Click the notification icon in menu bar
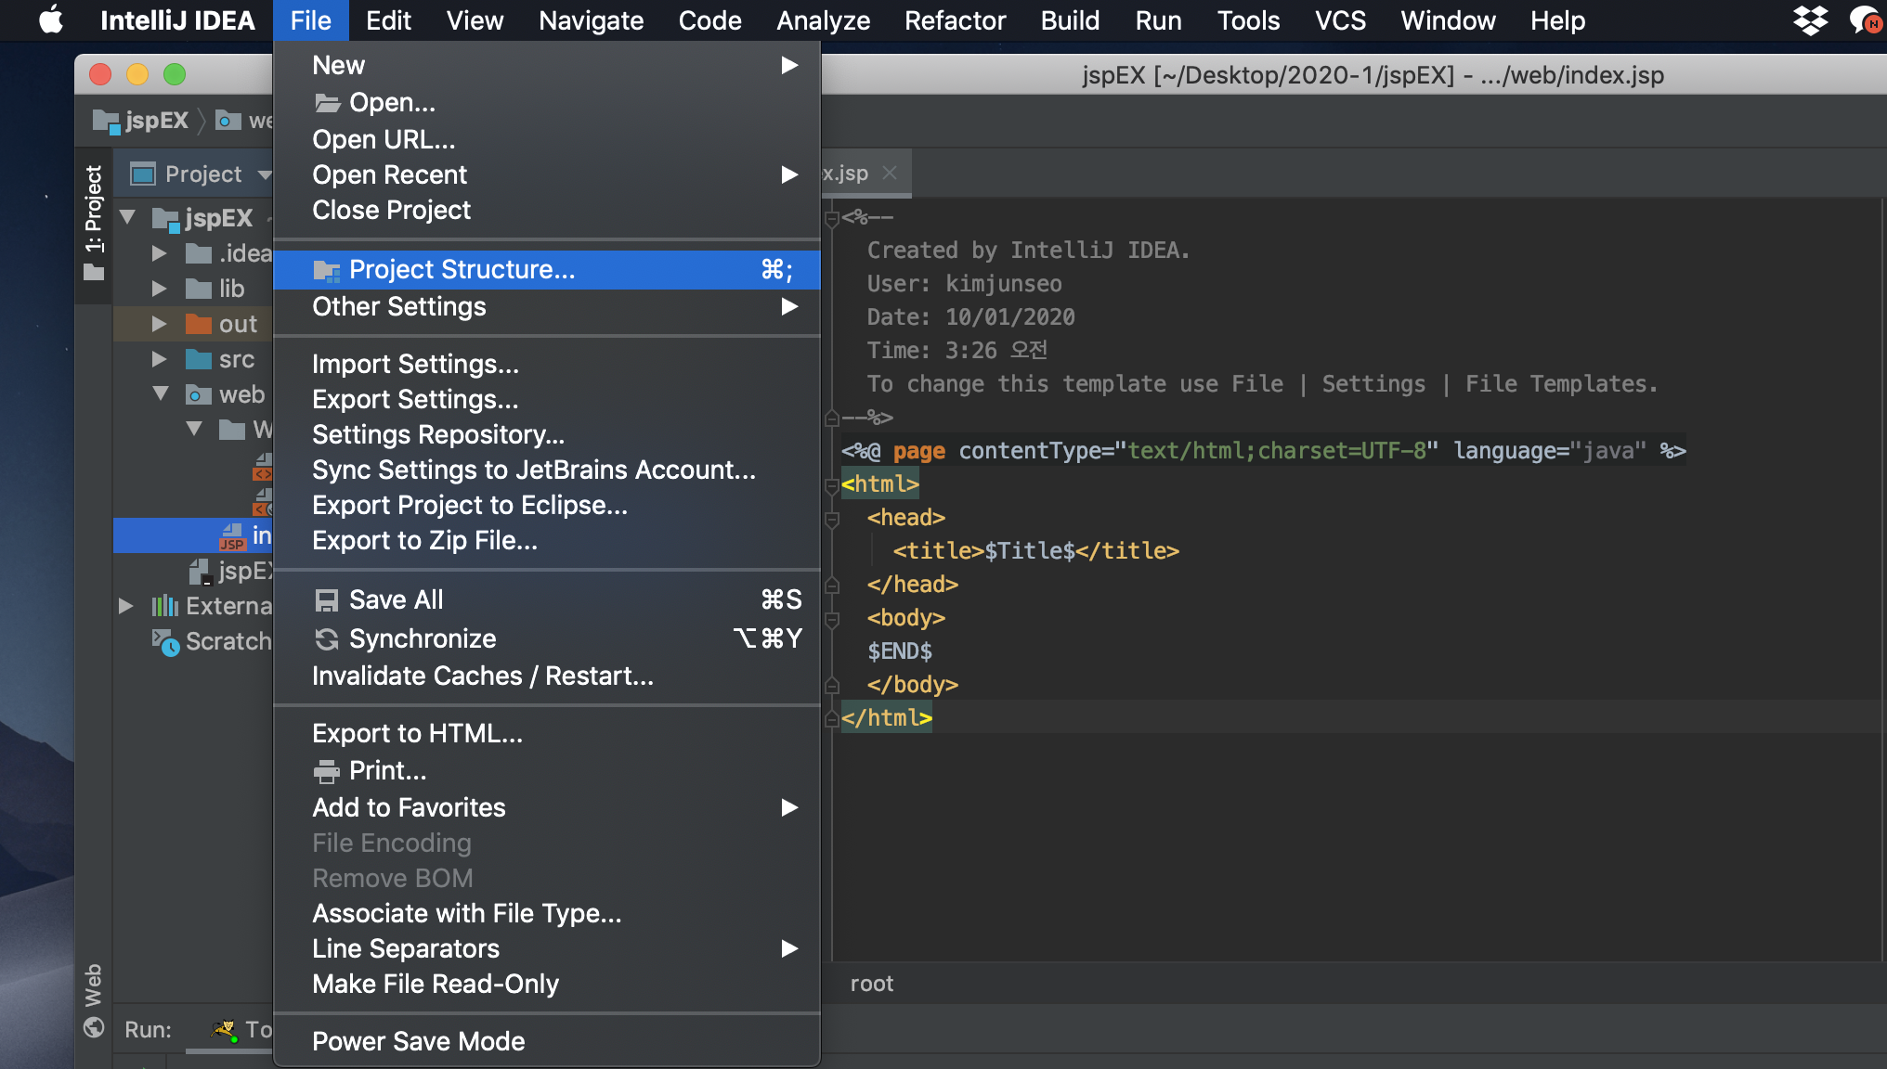Screen dimensions: 1887x1069 click(x=1866, y=19)
